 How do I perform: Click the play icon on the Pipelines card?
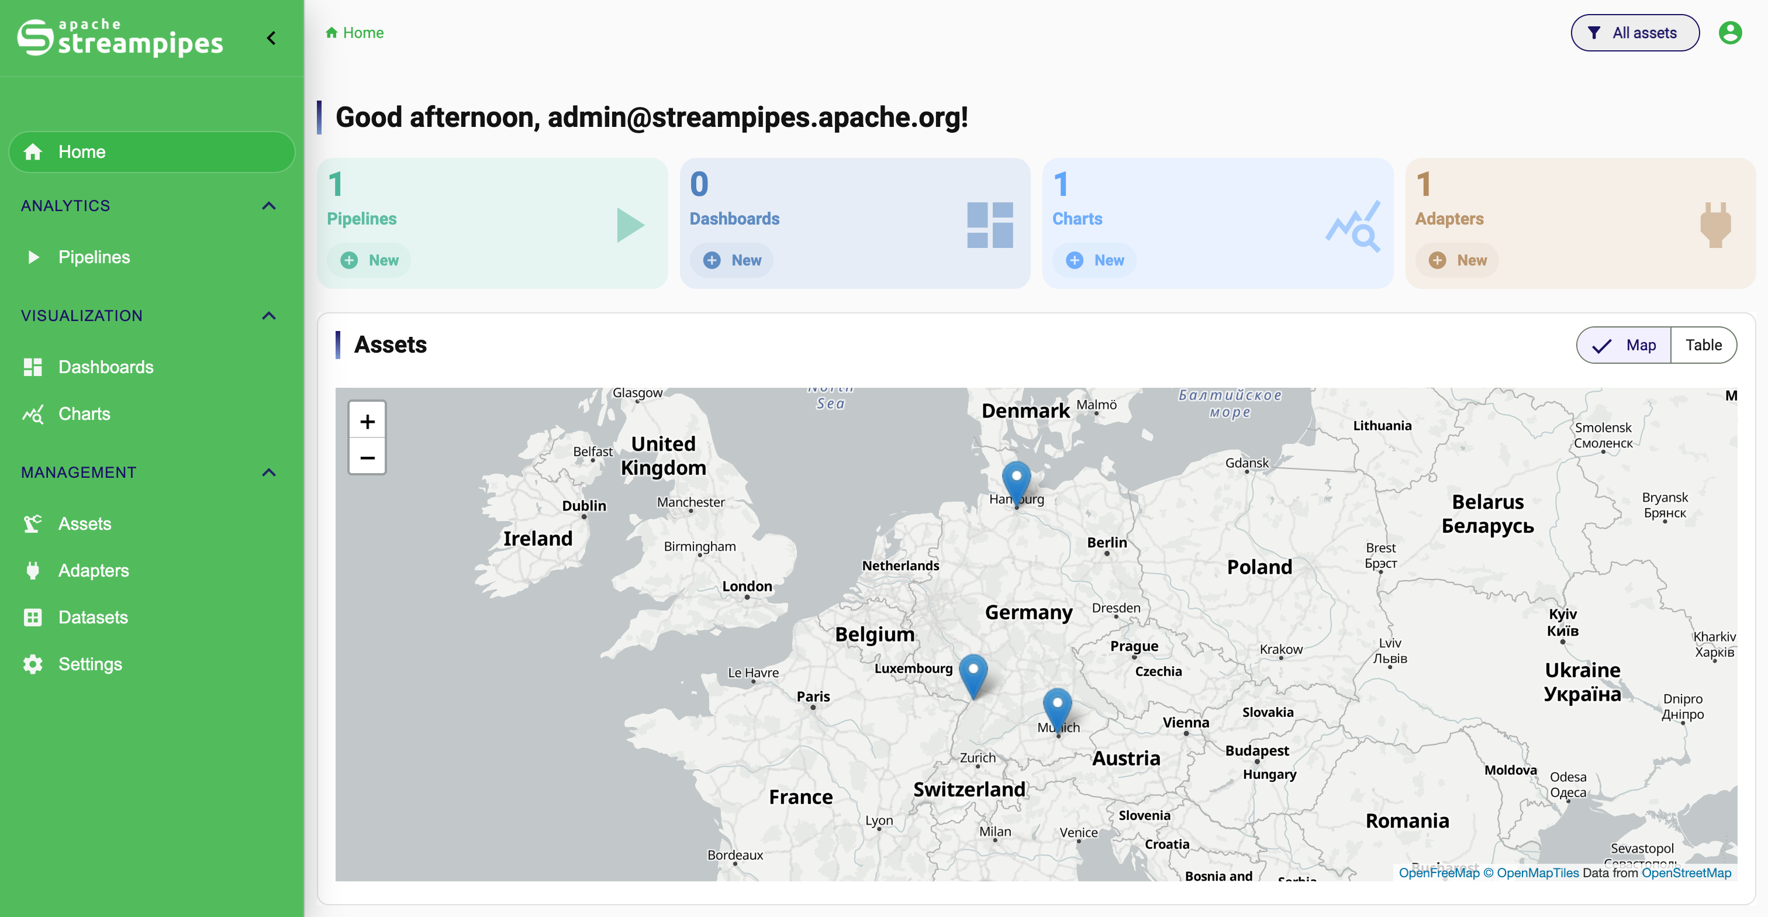point(630,225)
